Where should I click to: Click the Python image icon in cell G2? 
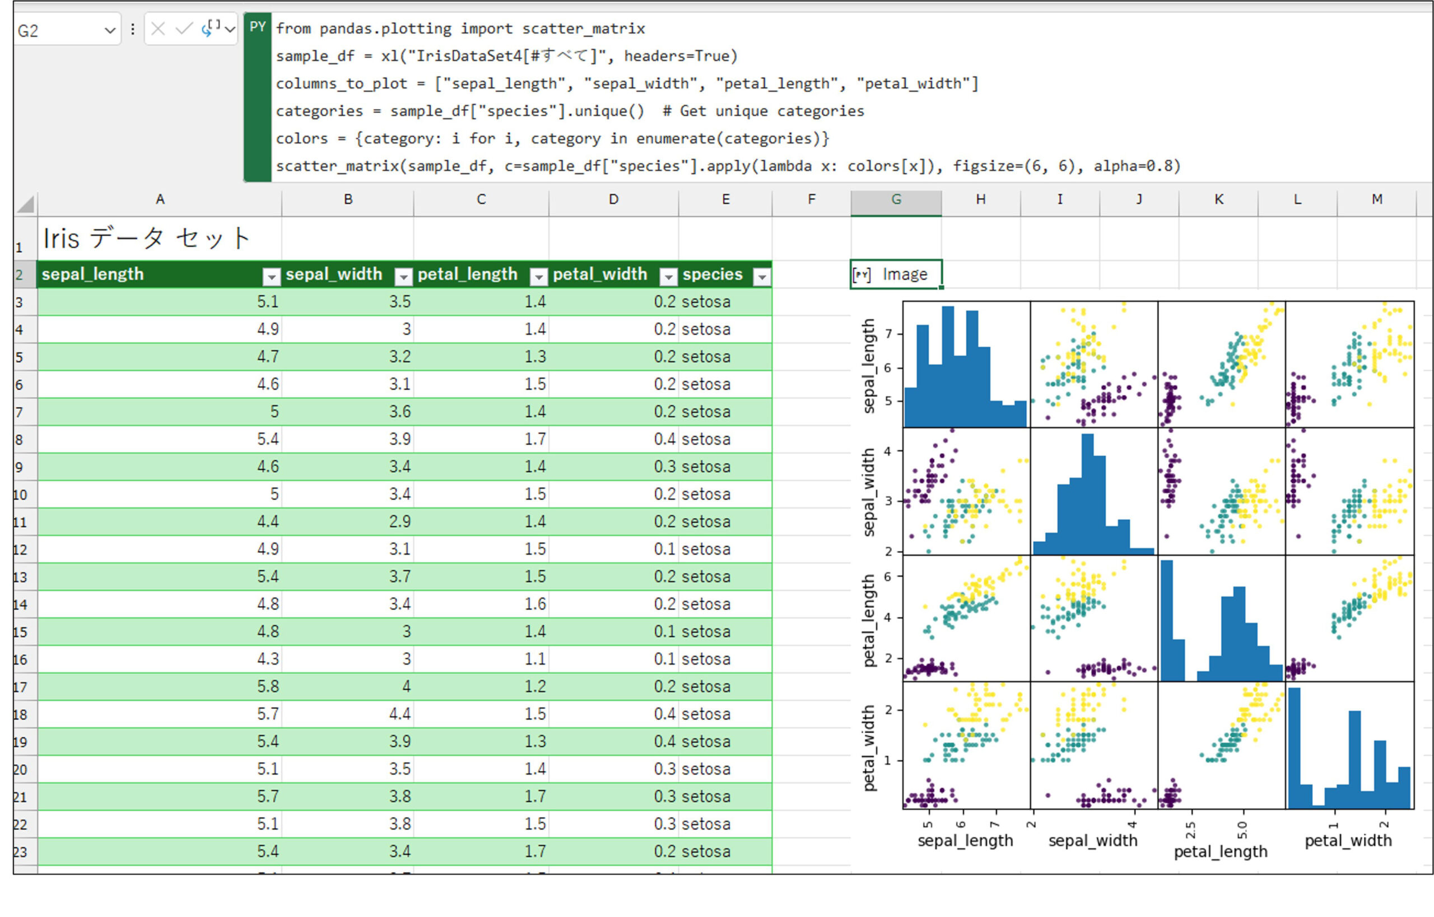coord(861,274)
